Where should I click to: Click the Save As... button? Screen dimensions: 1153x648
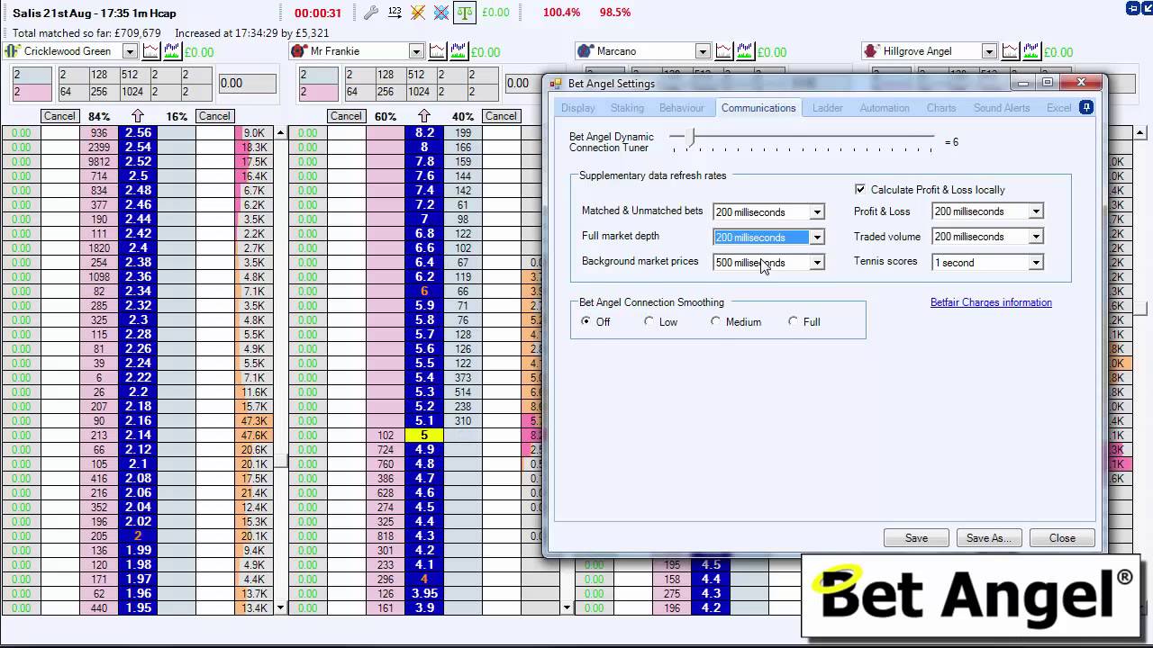[988, 538]
